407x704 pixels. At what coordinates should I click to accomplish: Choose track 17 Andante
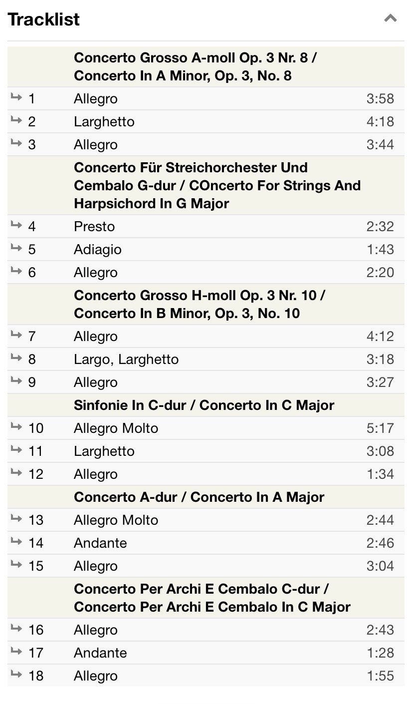coord(205,653)
